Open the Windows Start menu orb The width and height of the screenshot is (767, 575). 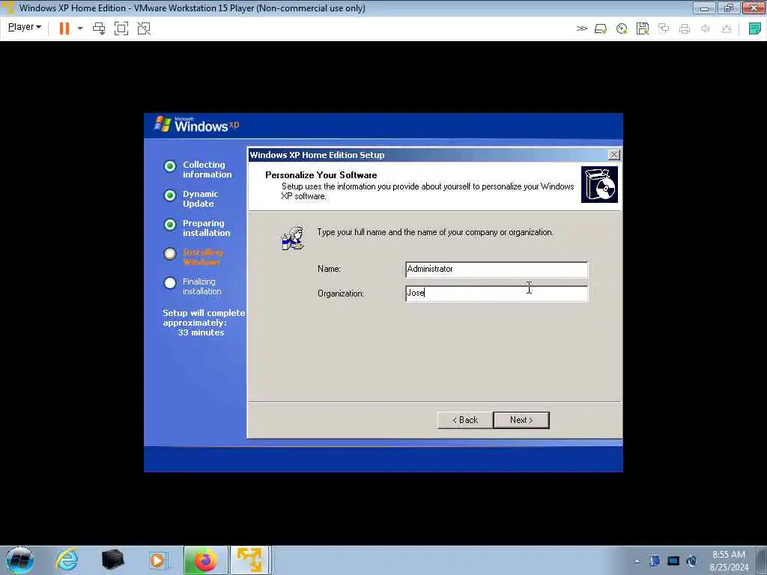click(x=19, y=560)
